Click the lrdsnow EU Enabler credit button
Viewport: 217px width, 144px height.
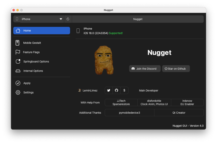point(187,102)
